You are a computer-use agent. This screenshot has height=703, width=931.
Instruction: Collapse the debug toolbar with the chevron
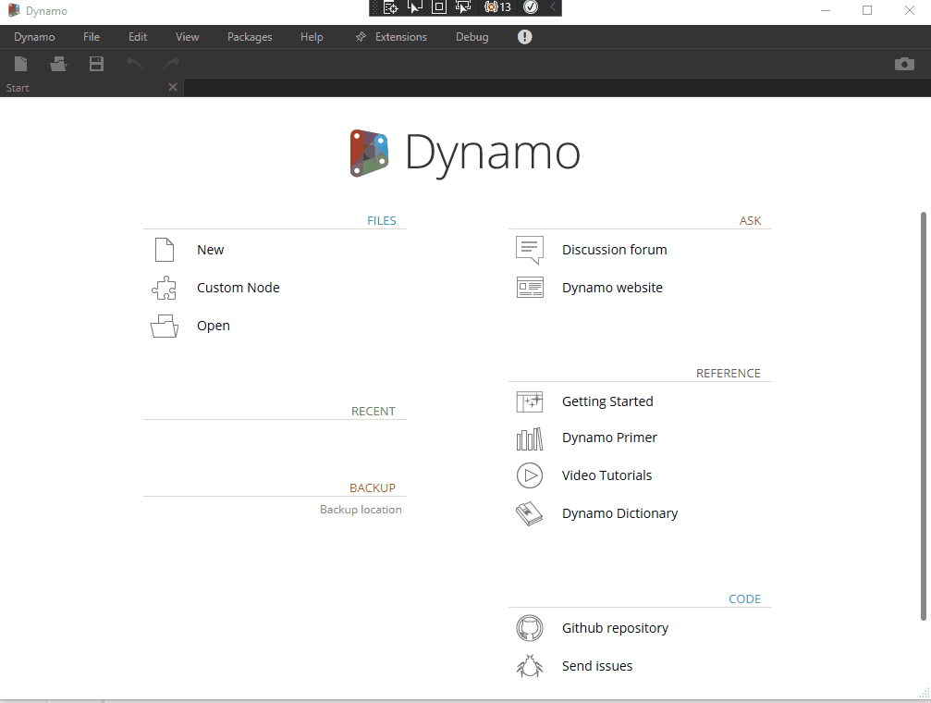click(553, 7)
